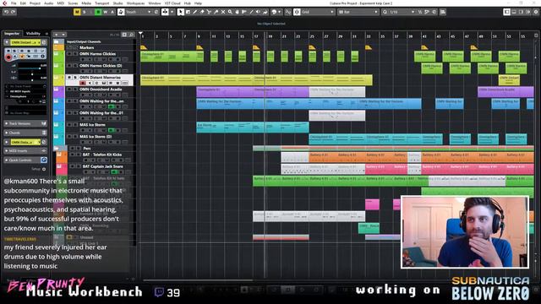Toggle the S solo-all toolbar button
Screen dimensions: 541x304
85,12
